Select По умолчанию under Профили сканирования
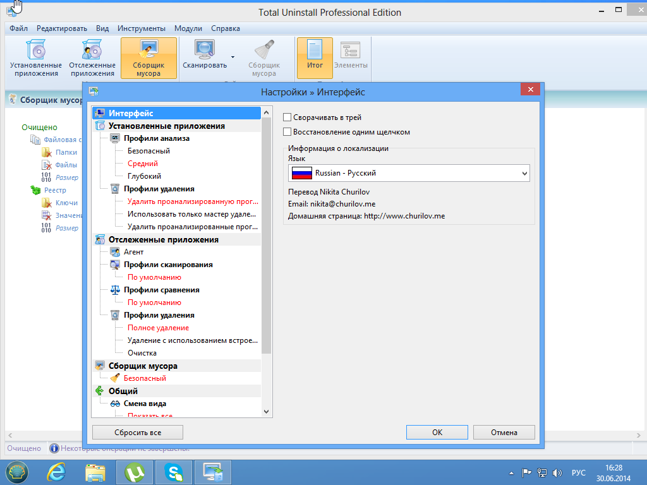This screenshot has height=485, width=647. pos(154,277)
